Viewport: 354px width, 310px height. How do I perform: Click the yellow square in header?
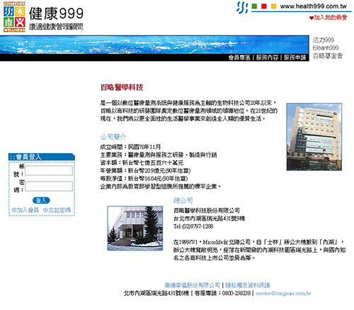click(273, 6)
